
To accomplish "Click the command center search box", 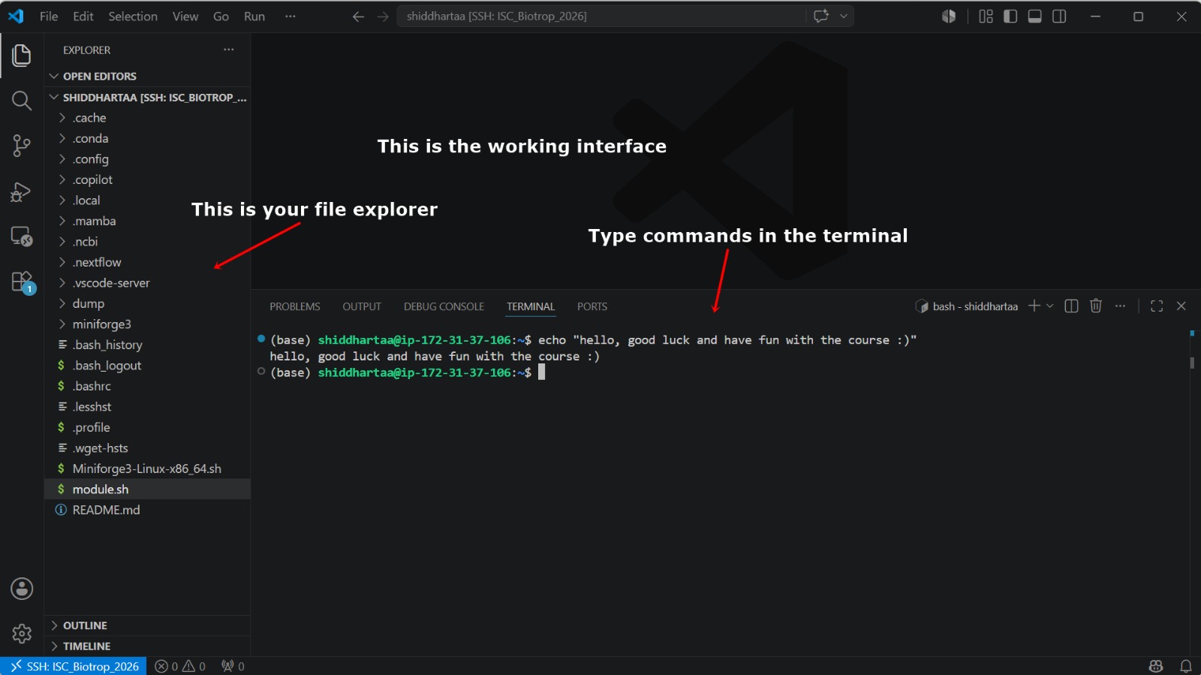I will pyautogui.click(x=601, y=17).
